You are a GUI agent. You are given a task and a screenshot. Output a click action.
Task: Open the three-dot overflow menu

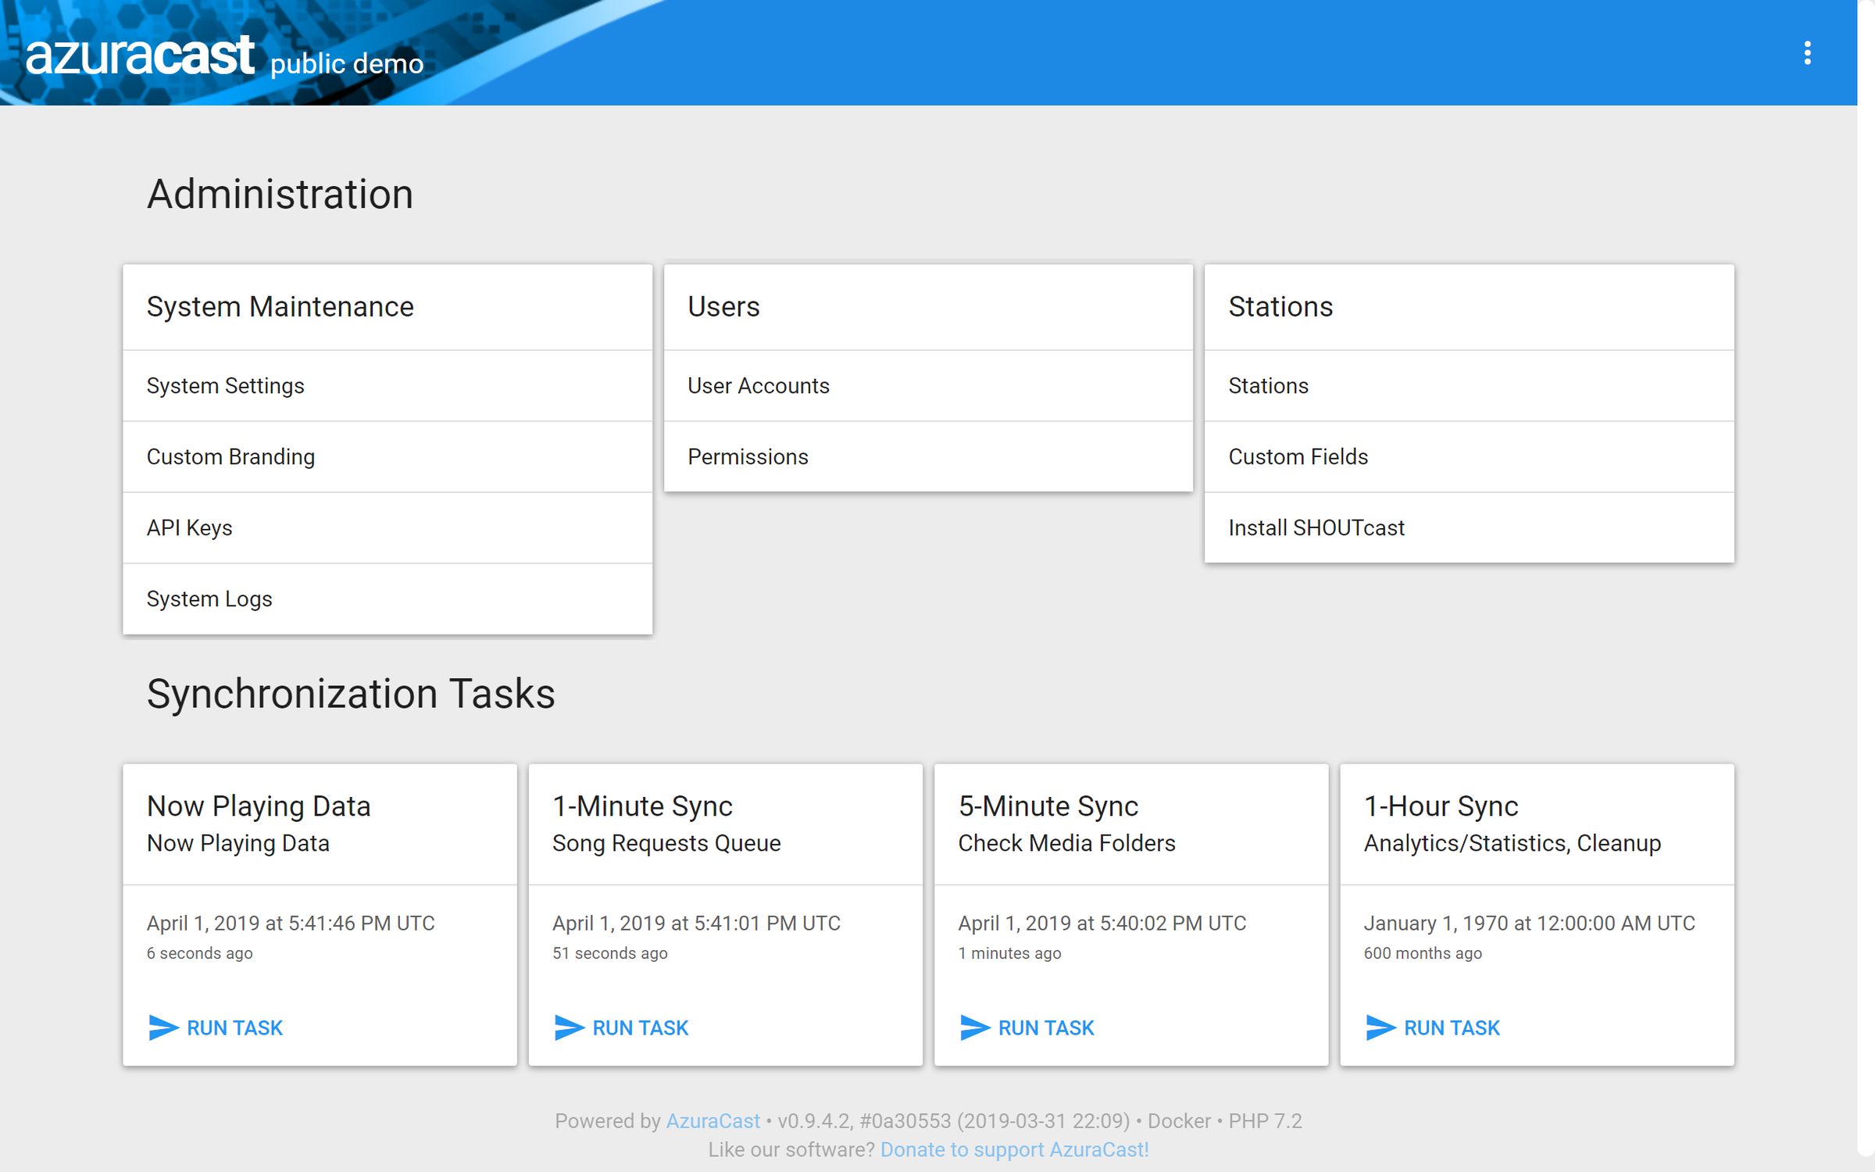pos(1806,53)
